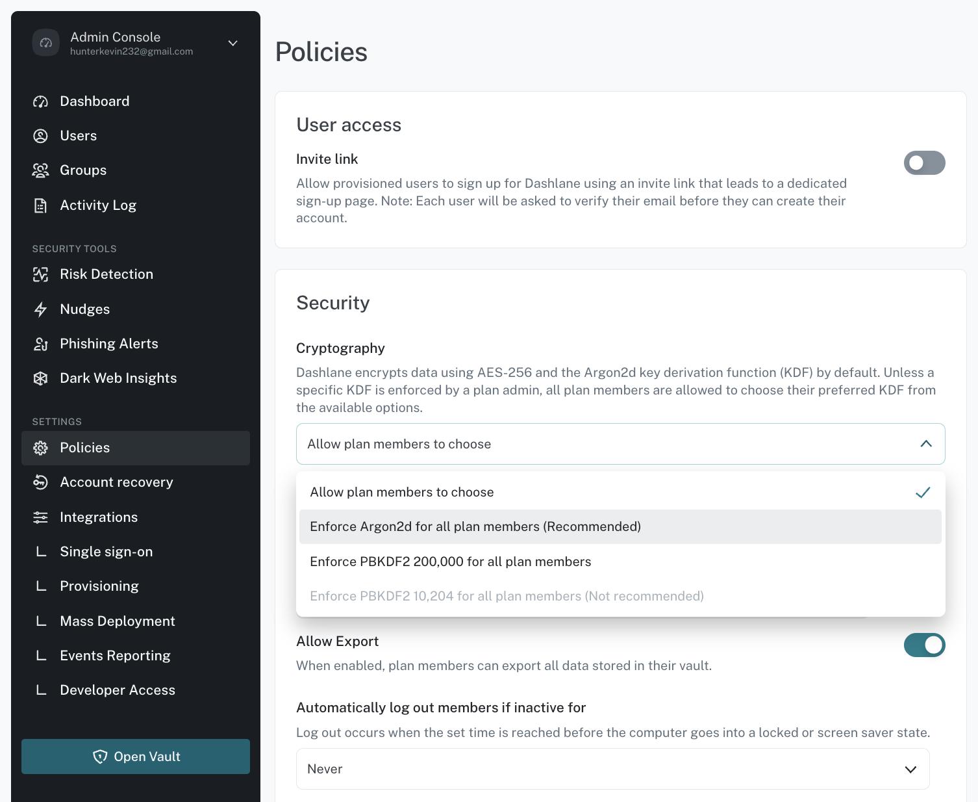Click the Phishing Alerts icon
978x802 pixels.
click(40, 344)
